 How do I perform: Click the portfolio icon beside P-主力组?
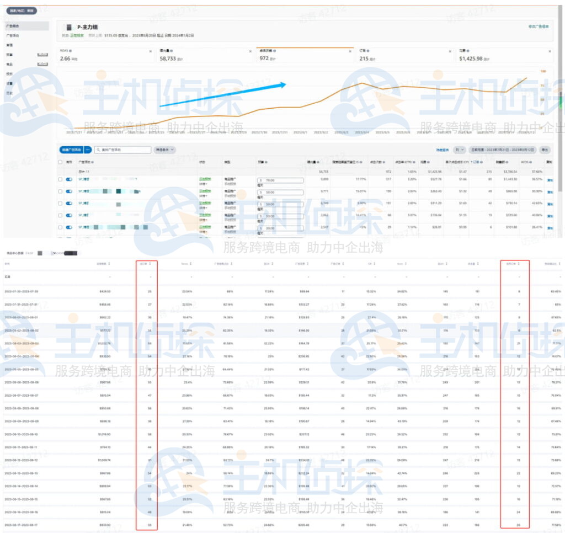69,27
